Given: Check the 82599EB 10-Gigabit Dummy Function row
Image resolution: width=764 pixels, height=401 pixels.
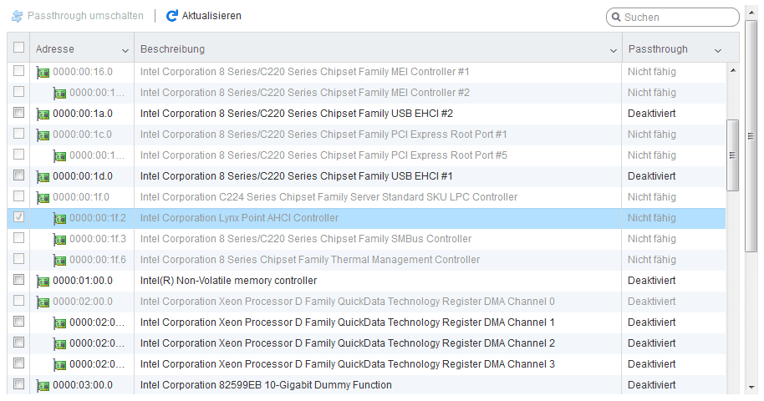Looking at the screenshot, I should tap(19, 384).
